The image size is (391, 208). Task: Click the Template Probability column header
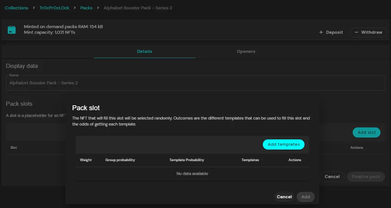tap(186, 160)
